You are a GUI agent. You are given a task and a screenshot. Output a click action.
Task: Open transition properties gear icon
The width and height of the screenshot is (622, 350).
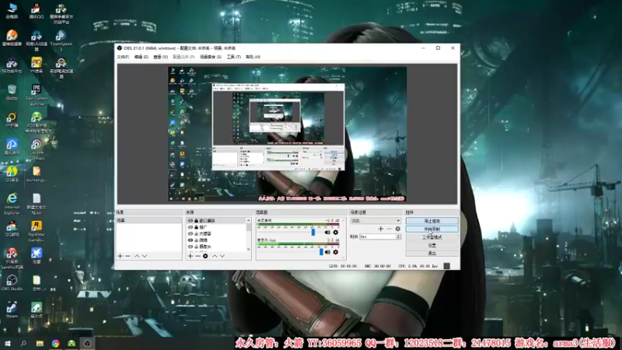[397, 229]
